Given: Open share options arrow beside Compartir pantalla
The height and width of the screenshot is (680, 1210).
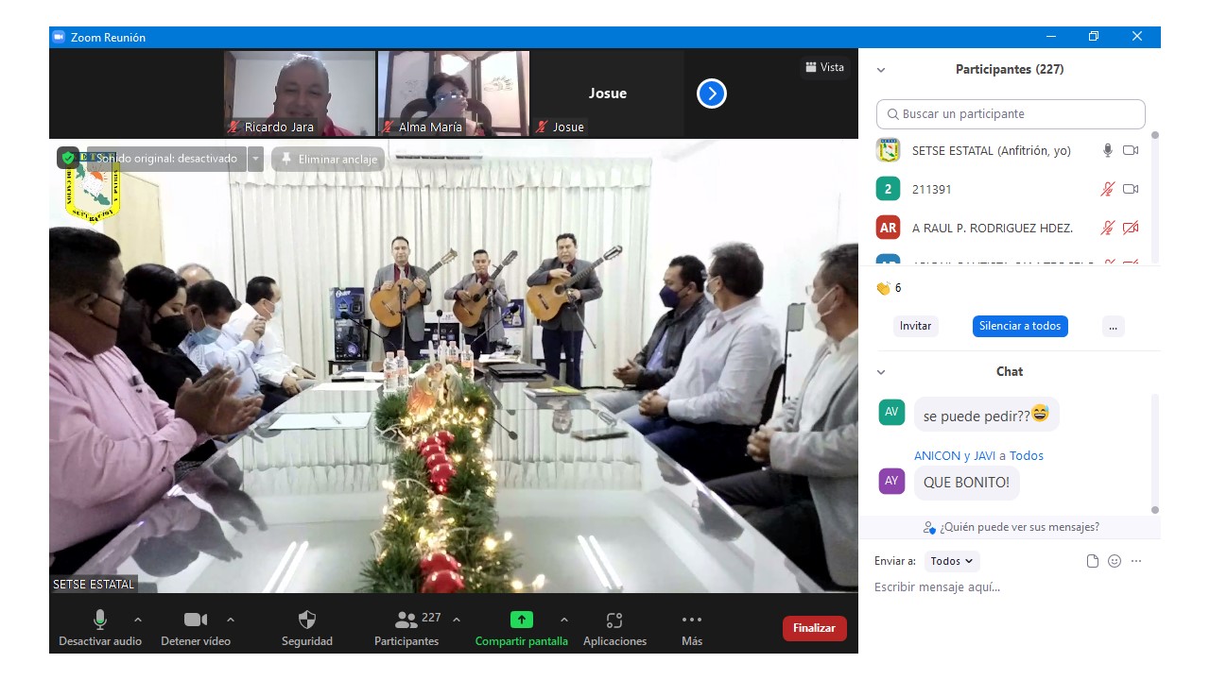Looking at the screenshot, I should click(564, 620).
